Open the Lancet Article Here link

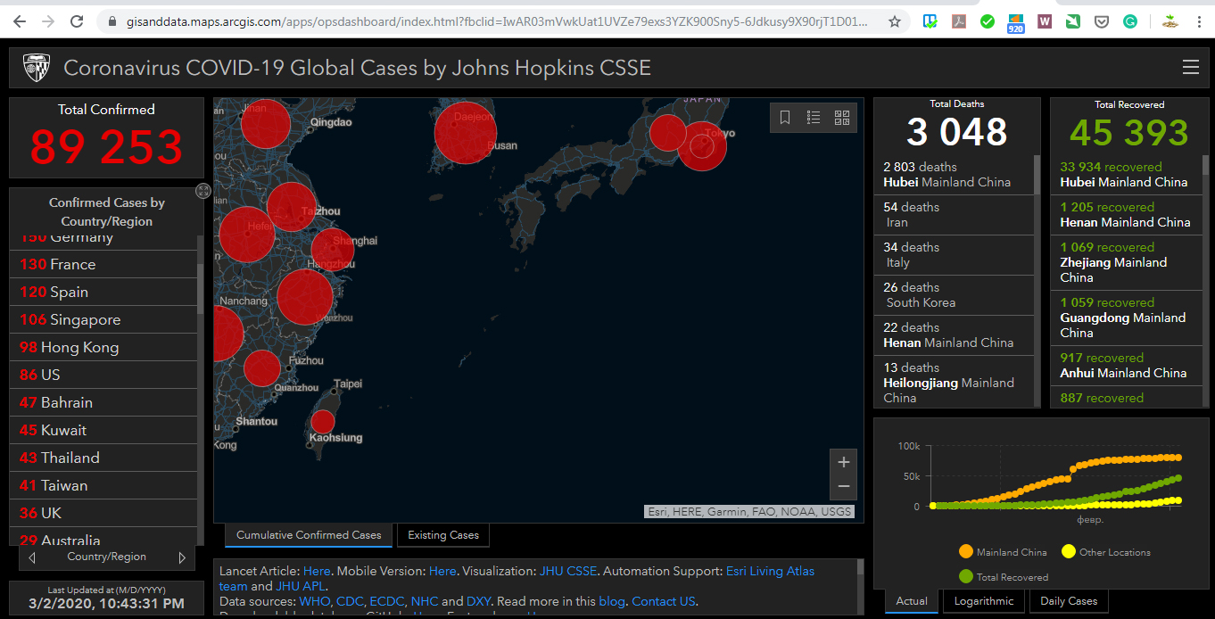[x=317, y=571]
